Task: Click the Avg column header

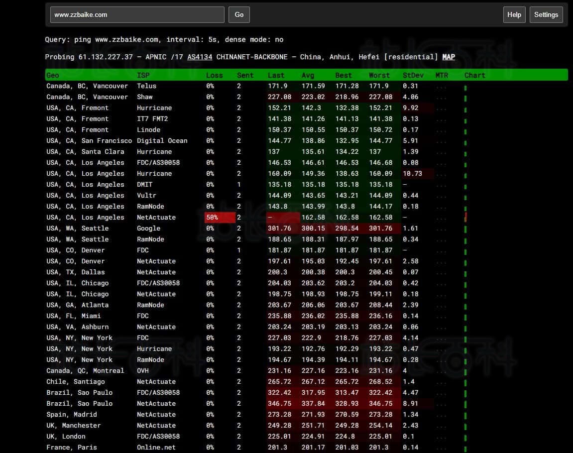Action: (x=308, y=76)
